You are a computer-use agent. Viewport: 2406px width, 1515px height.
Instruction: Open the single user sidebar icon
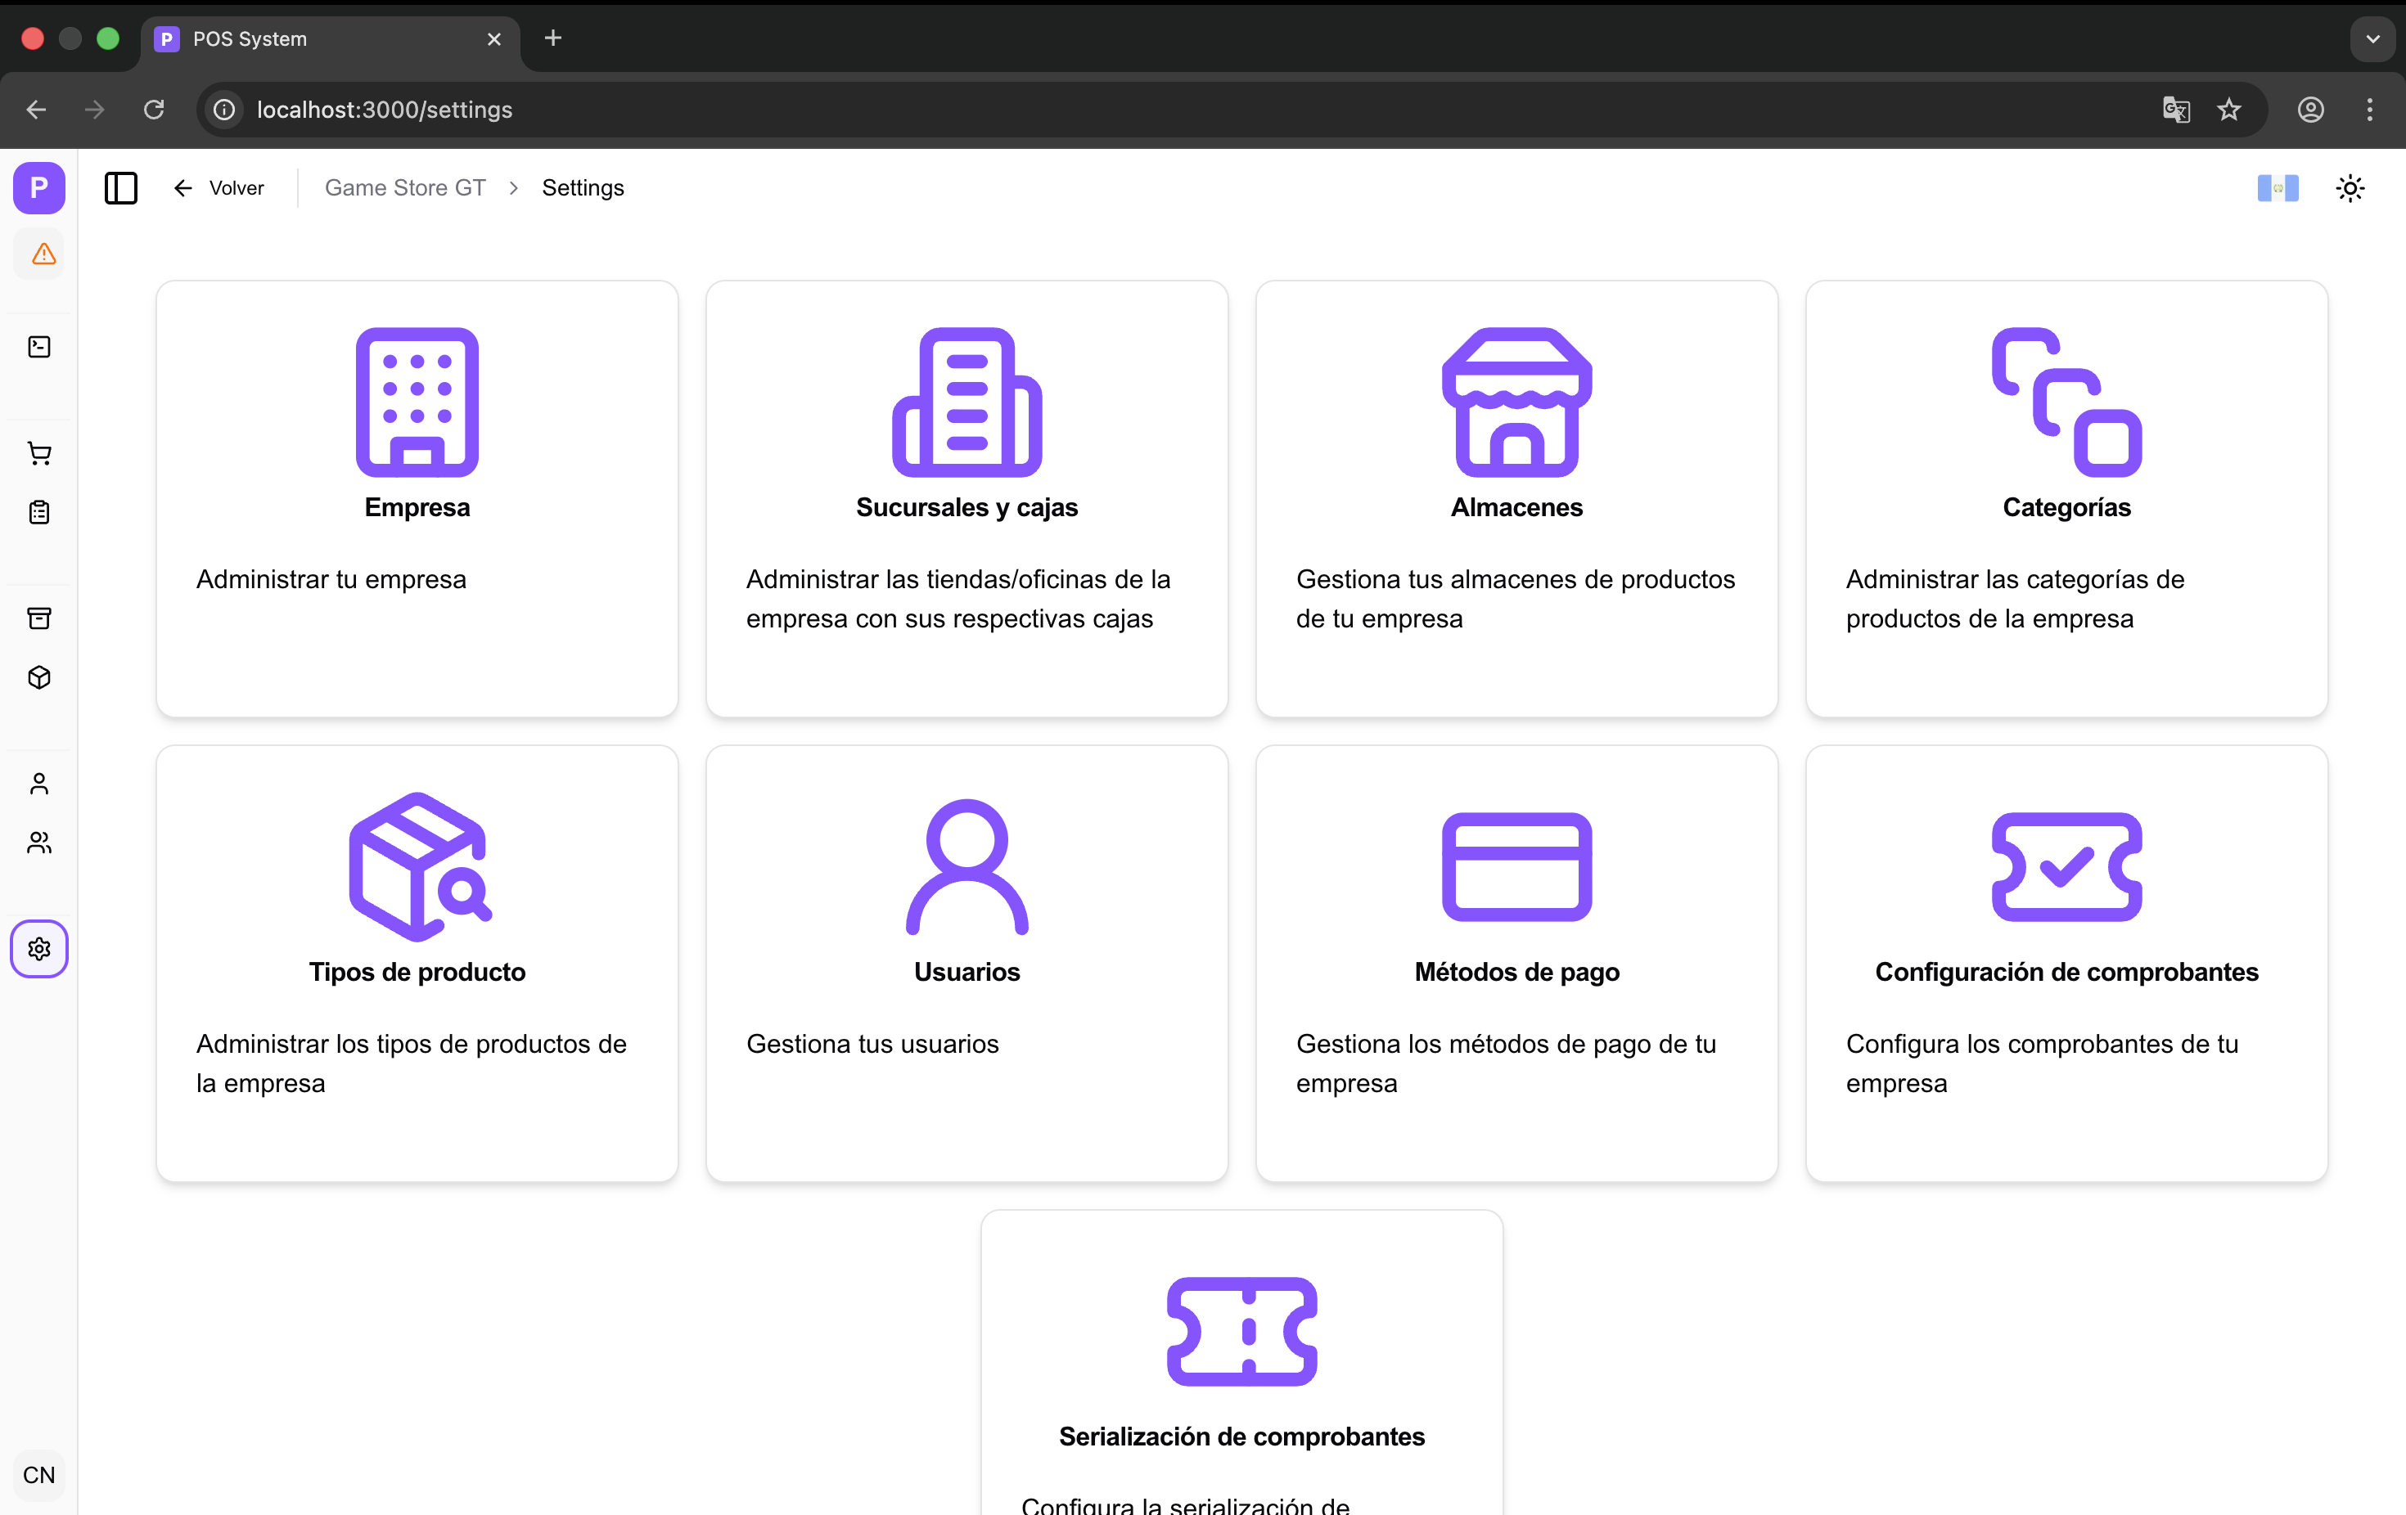[39, 783]
